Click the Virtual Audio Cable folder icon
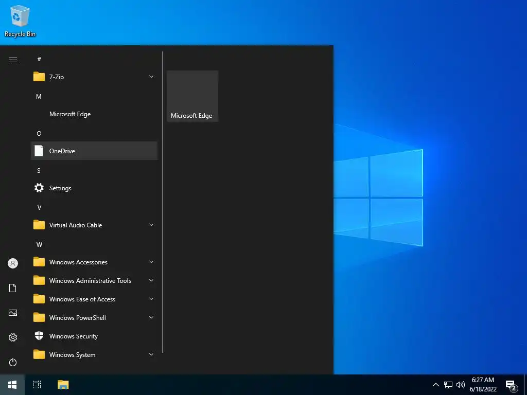Screen dimensions: 527x395 point(39,225)
